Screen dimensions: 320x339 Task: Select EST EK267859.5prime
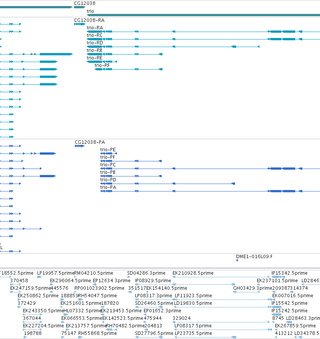coord(295,326)
